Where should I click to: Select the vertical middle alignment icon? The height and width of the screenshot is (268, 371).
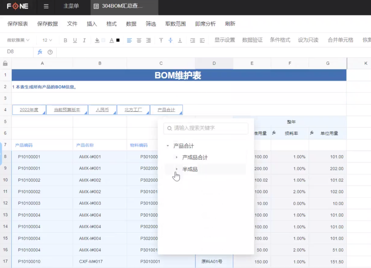(x=170, y=40)
